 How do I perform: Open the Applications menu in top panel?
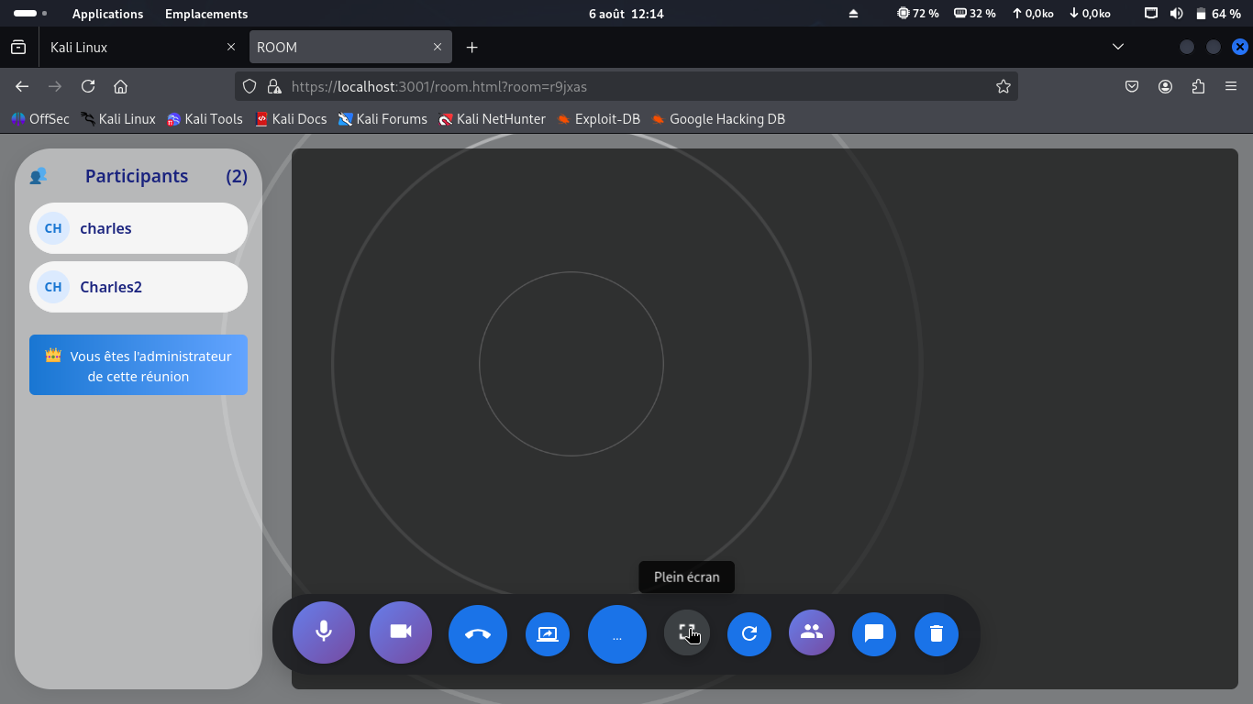[x=107, y=14]
